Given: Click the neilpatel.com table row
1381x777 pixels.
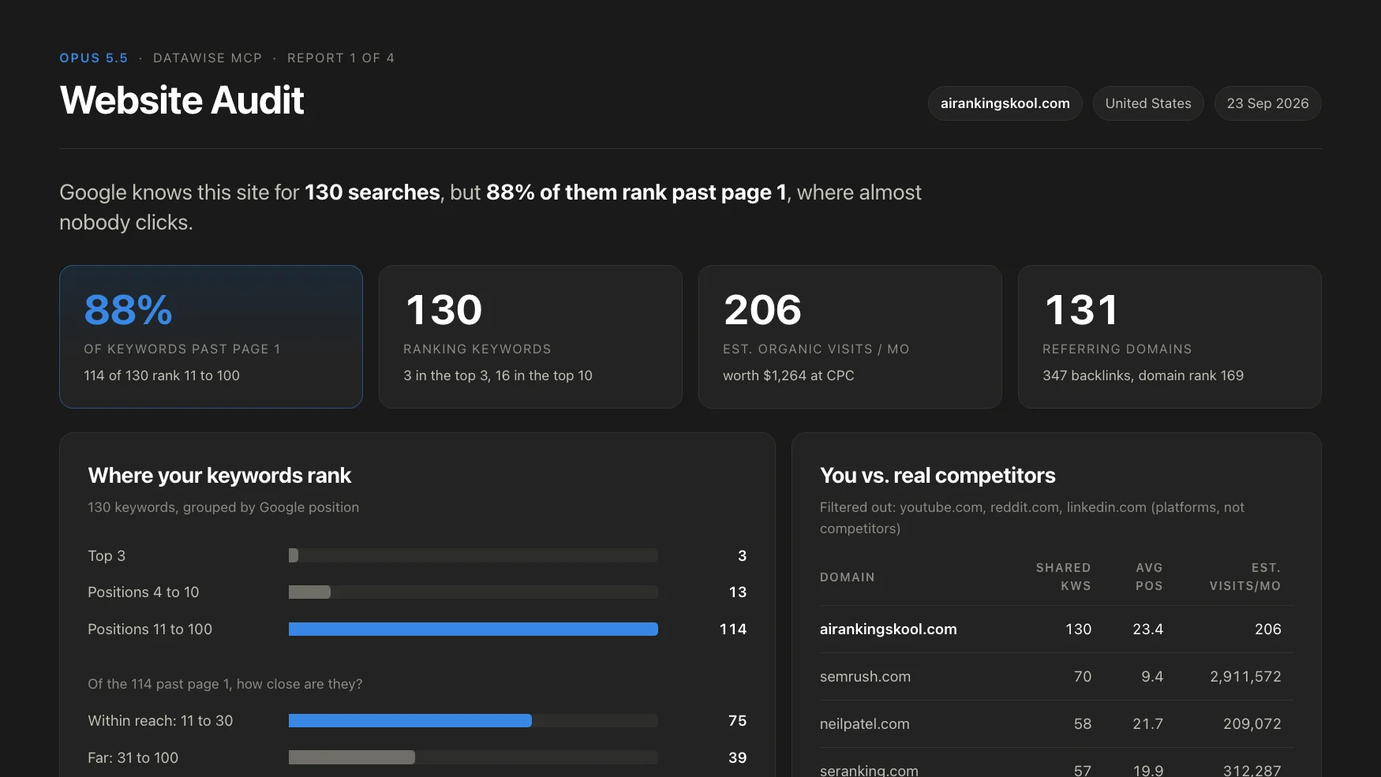Looking at the screenshot, I should coord(1057,723).
